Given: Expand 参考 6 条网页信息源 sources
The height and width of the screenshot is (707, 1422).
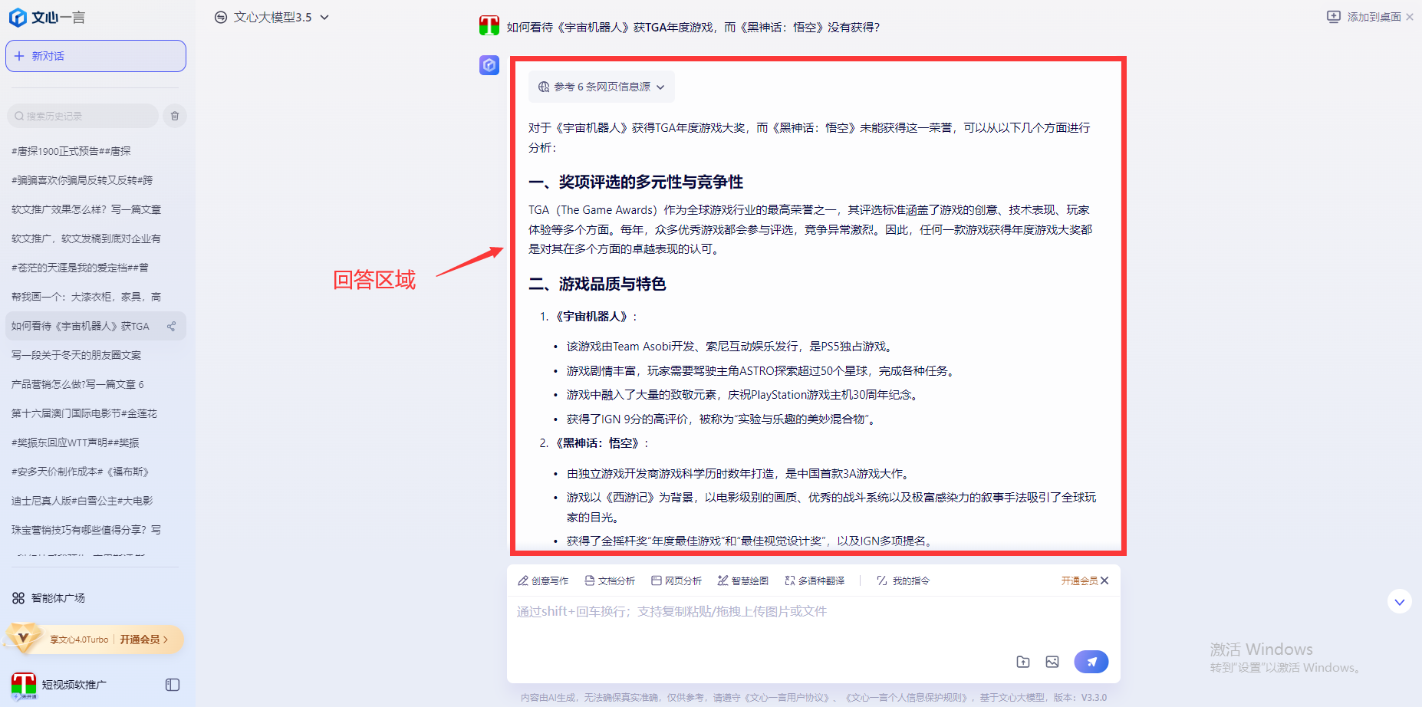Looking at the screenshot, I should tap(601, 87).
